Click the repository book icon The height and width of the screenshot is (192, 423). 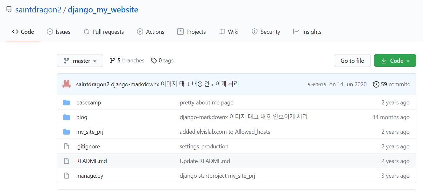(9, 10)
